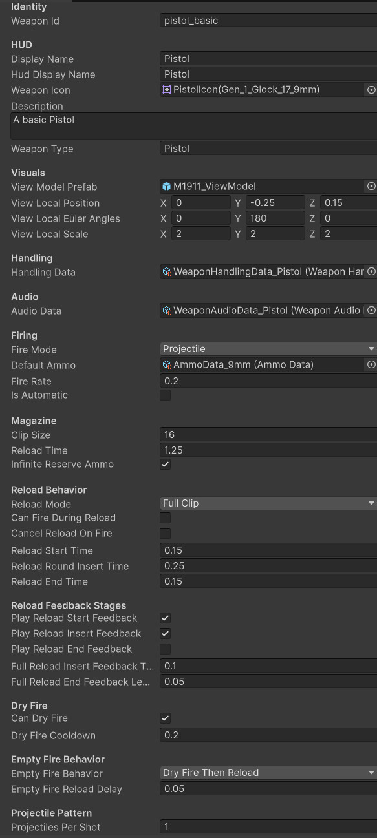377x838 pixels.
Task: Uncheck Play Reload Start Feedback
Action: [x=166, y=618]
